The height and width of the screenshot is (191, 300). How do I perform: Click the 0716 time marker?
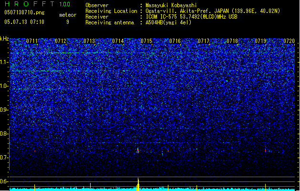click(x=175, y=41)
